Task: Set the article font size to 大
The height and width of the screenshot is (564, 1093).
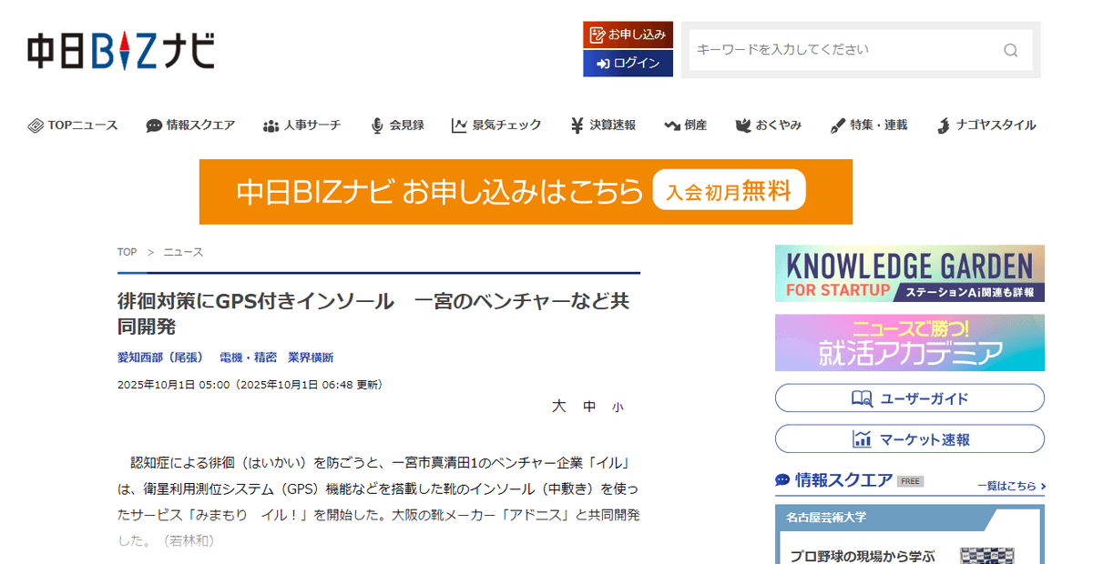Action: [x=558, y=406]
